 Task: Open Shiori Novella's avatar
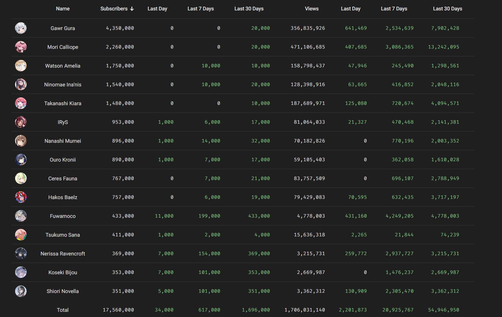point(21,291)
